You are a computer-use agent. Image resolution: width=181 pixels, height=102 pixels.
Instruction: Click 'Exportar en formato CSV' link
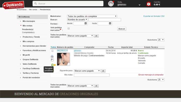[x=154, y=16]
